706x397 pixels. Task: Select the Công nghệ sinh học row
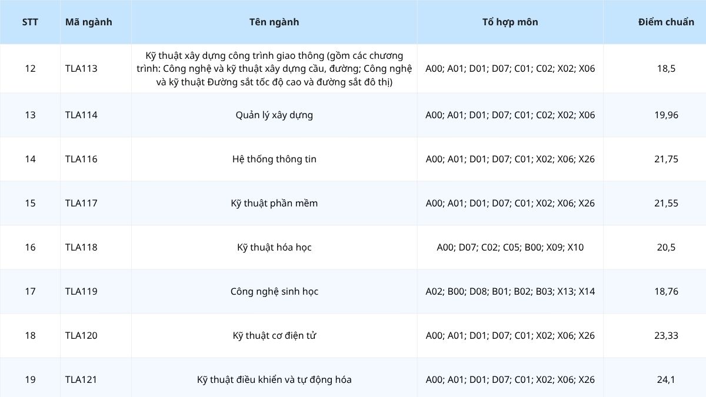tap(353, 291)
